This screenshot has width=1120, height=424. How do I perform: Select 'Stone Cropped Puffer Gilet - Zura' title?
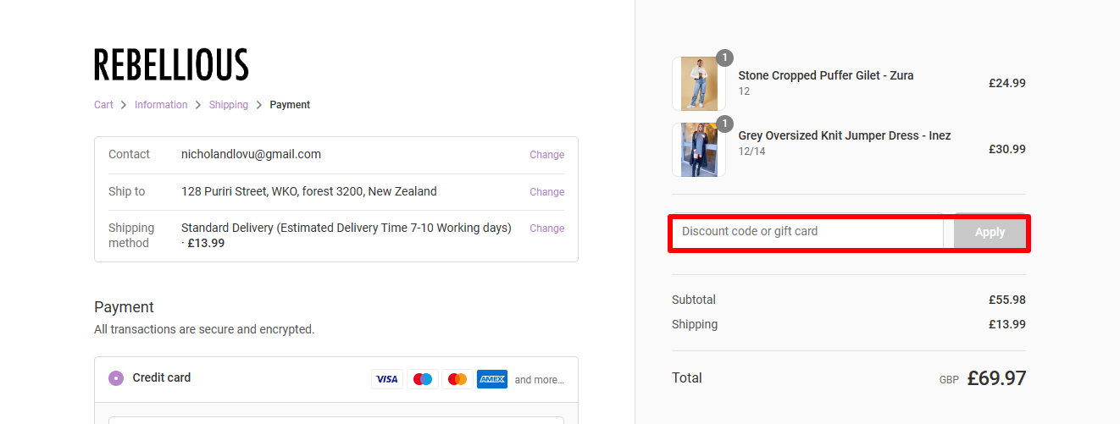tap(826, 75)
